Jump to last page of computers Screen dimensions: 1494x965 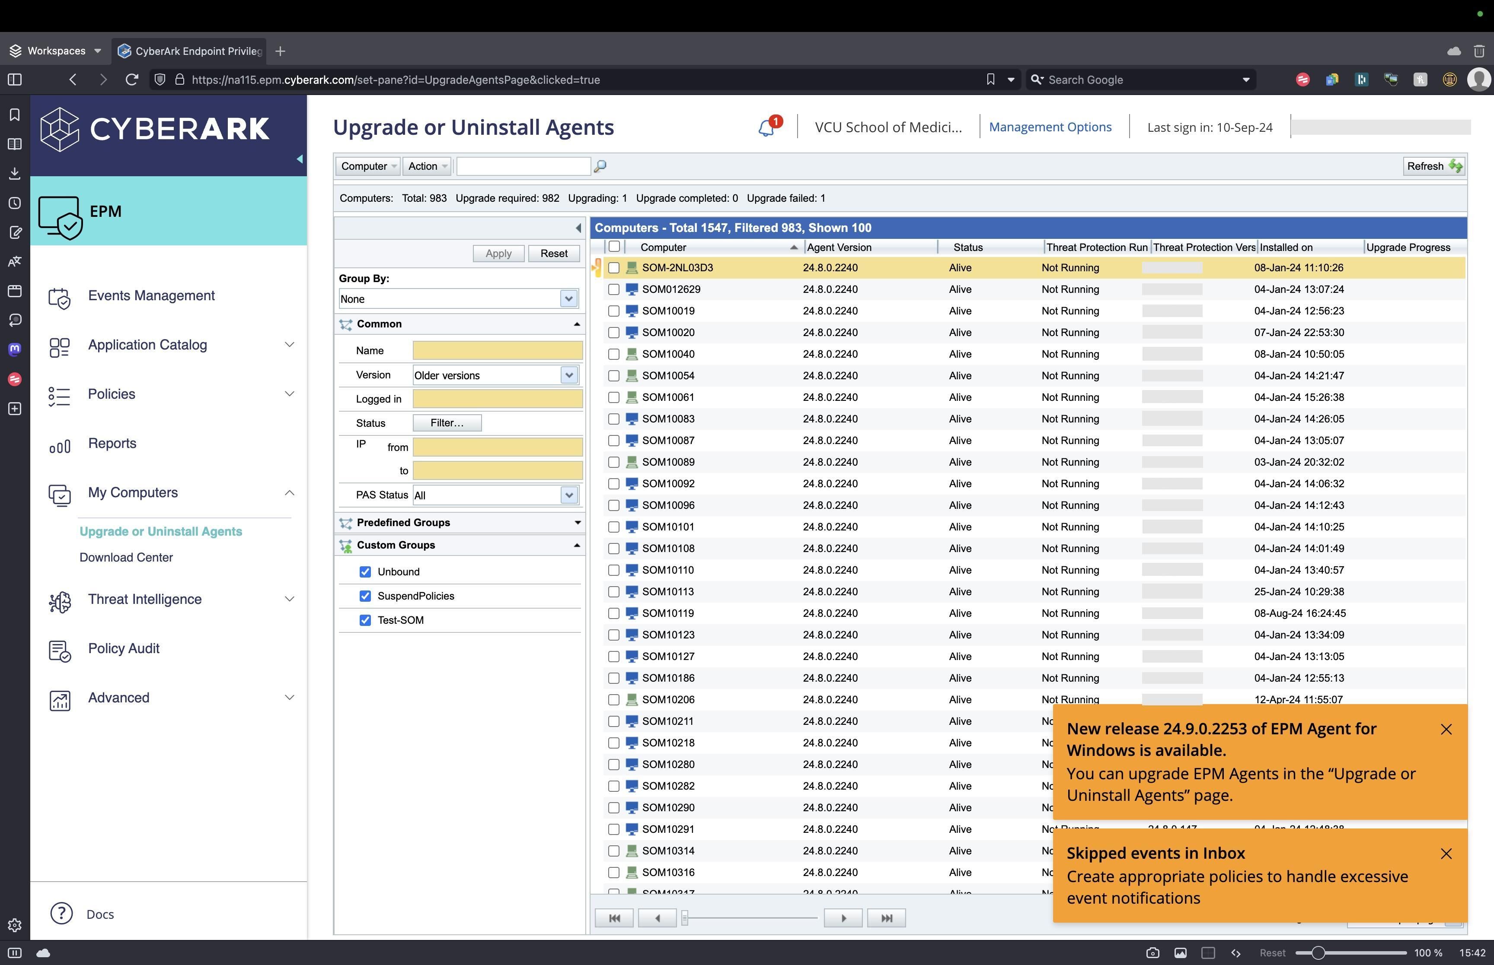(x=886, y=918)
